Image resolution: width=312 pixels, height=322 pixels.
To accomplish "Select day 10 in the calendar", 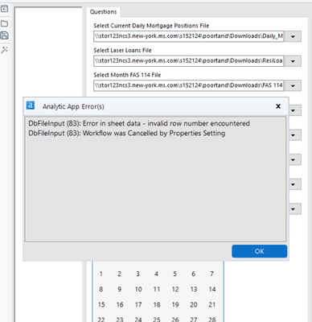I will [138, 289].
